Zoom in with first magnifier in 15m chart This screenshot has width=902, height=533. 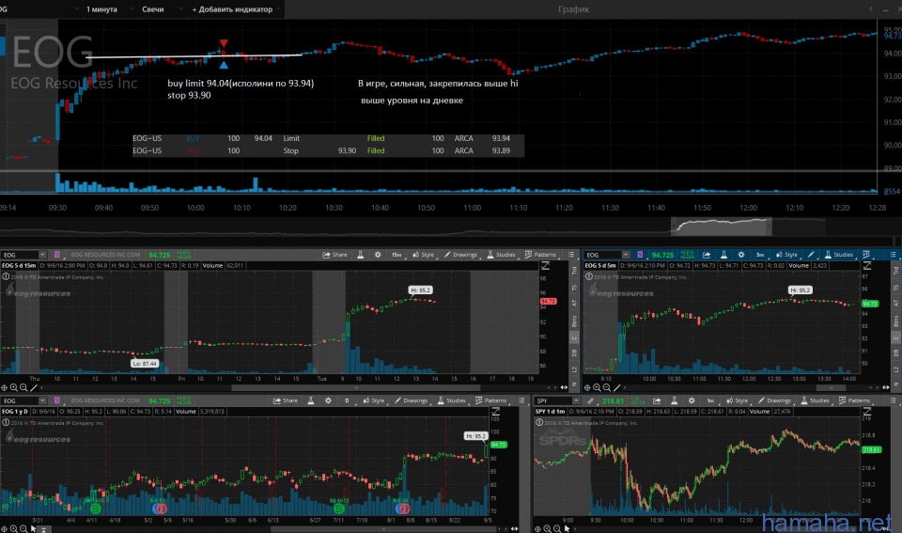point(14,388)
